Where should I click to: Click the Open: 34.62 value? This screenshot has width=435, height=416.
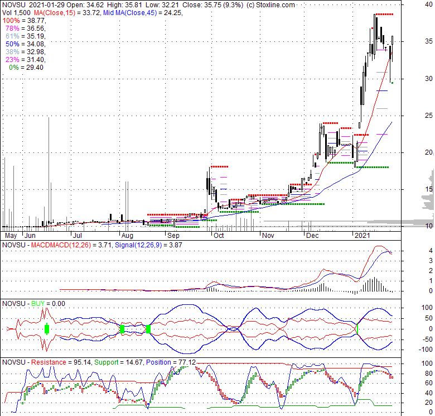coord(85,5)
